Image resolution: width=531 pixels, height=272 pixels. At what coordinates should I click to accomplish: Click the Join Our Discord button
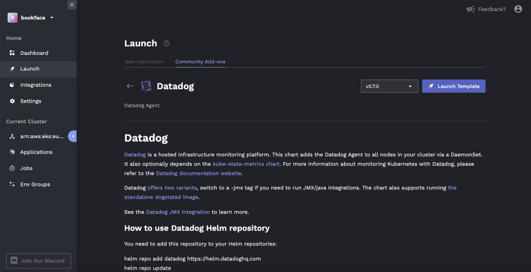point(39,261)
